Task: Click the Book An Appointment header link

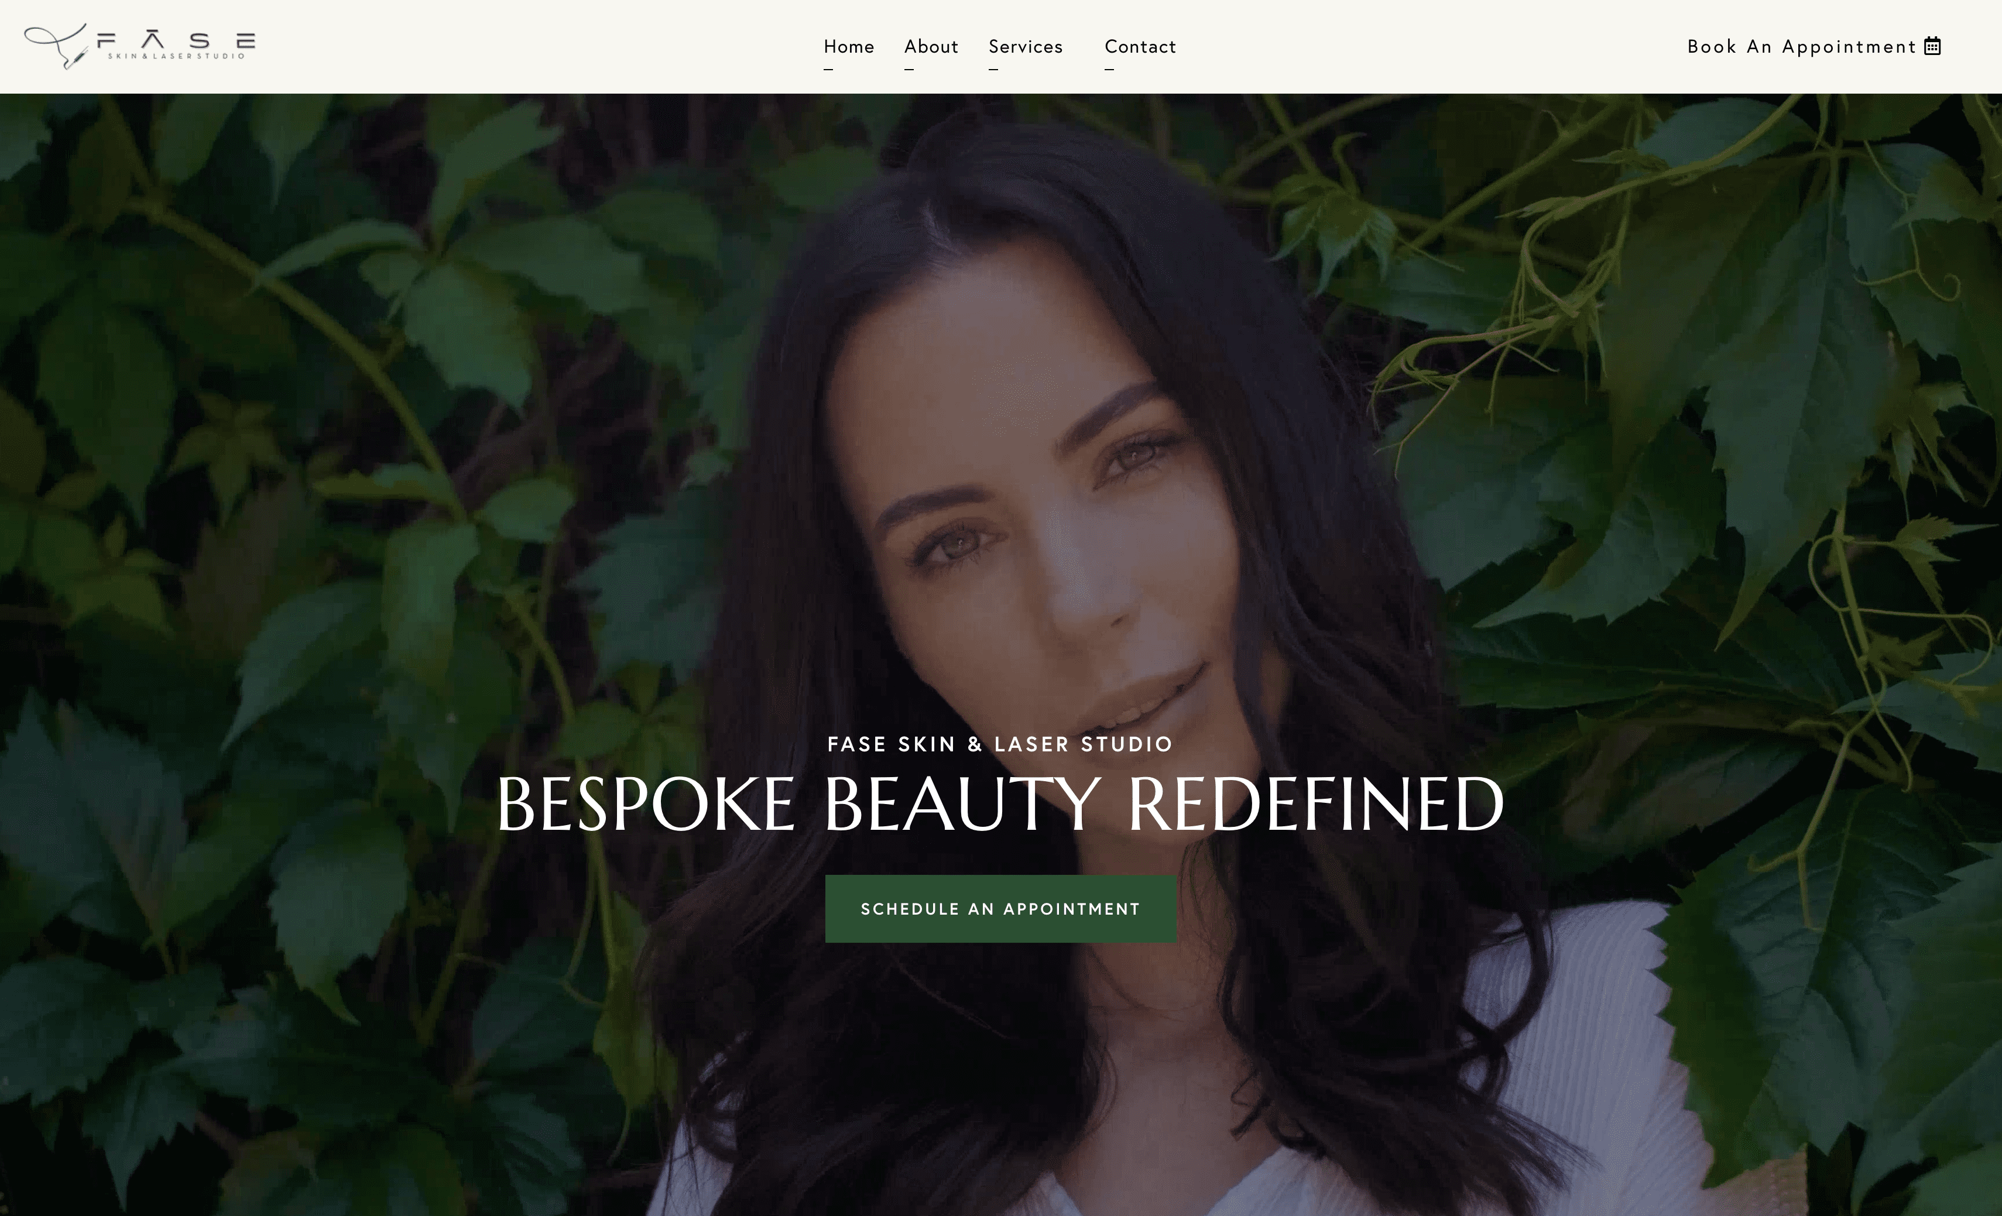Action: (1814, 46)
